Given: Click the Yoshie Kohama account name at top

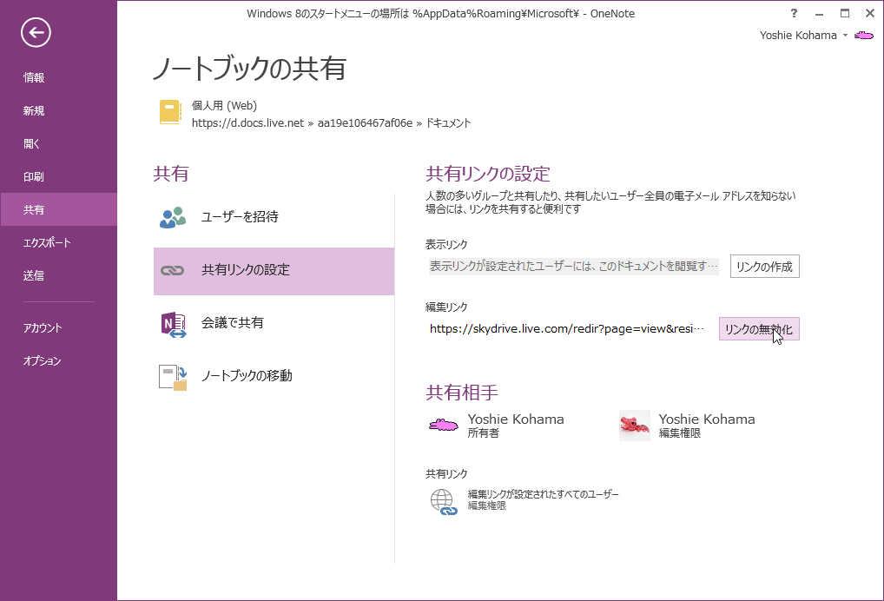Looking at the screenshot, I should coord(798,36).
